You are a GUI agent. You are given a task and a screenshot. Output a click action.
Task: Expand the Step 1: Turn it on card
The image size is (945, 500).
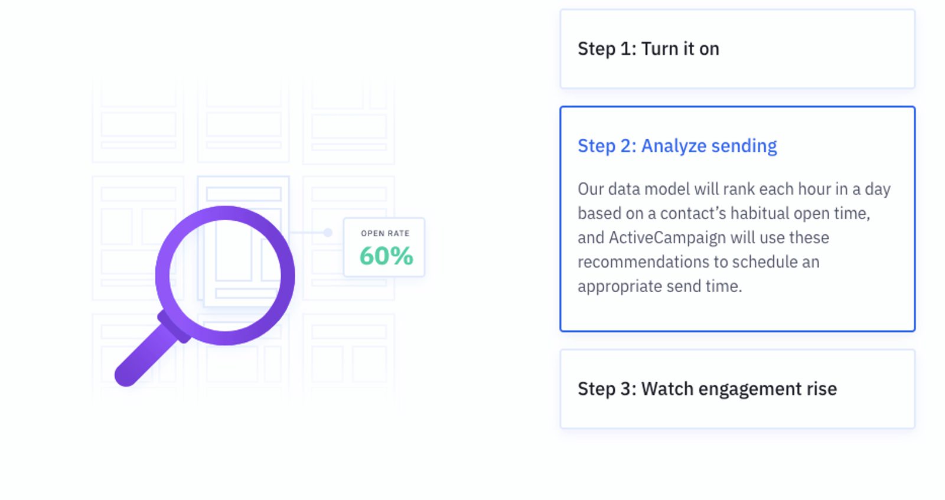737,49
